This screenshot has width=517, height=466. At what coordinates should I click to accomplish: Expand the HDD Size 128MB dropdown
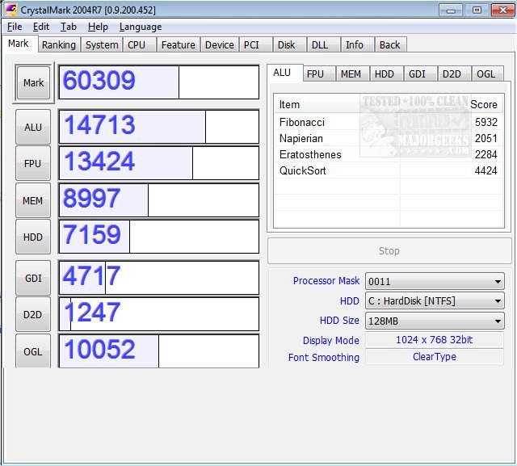[435, 321]
